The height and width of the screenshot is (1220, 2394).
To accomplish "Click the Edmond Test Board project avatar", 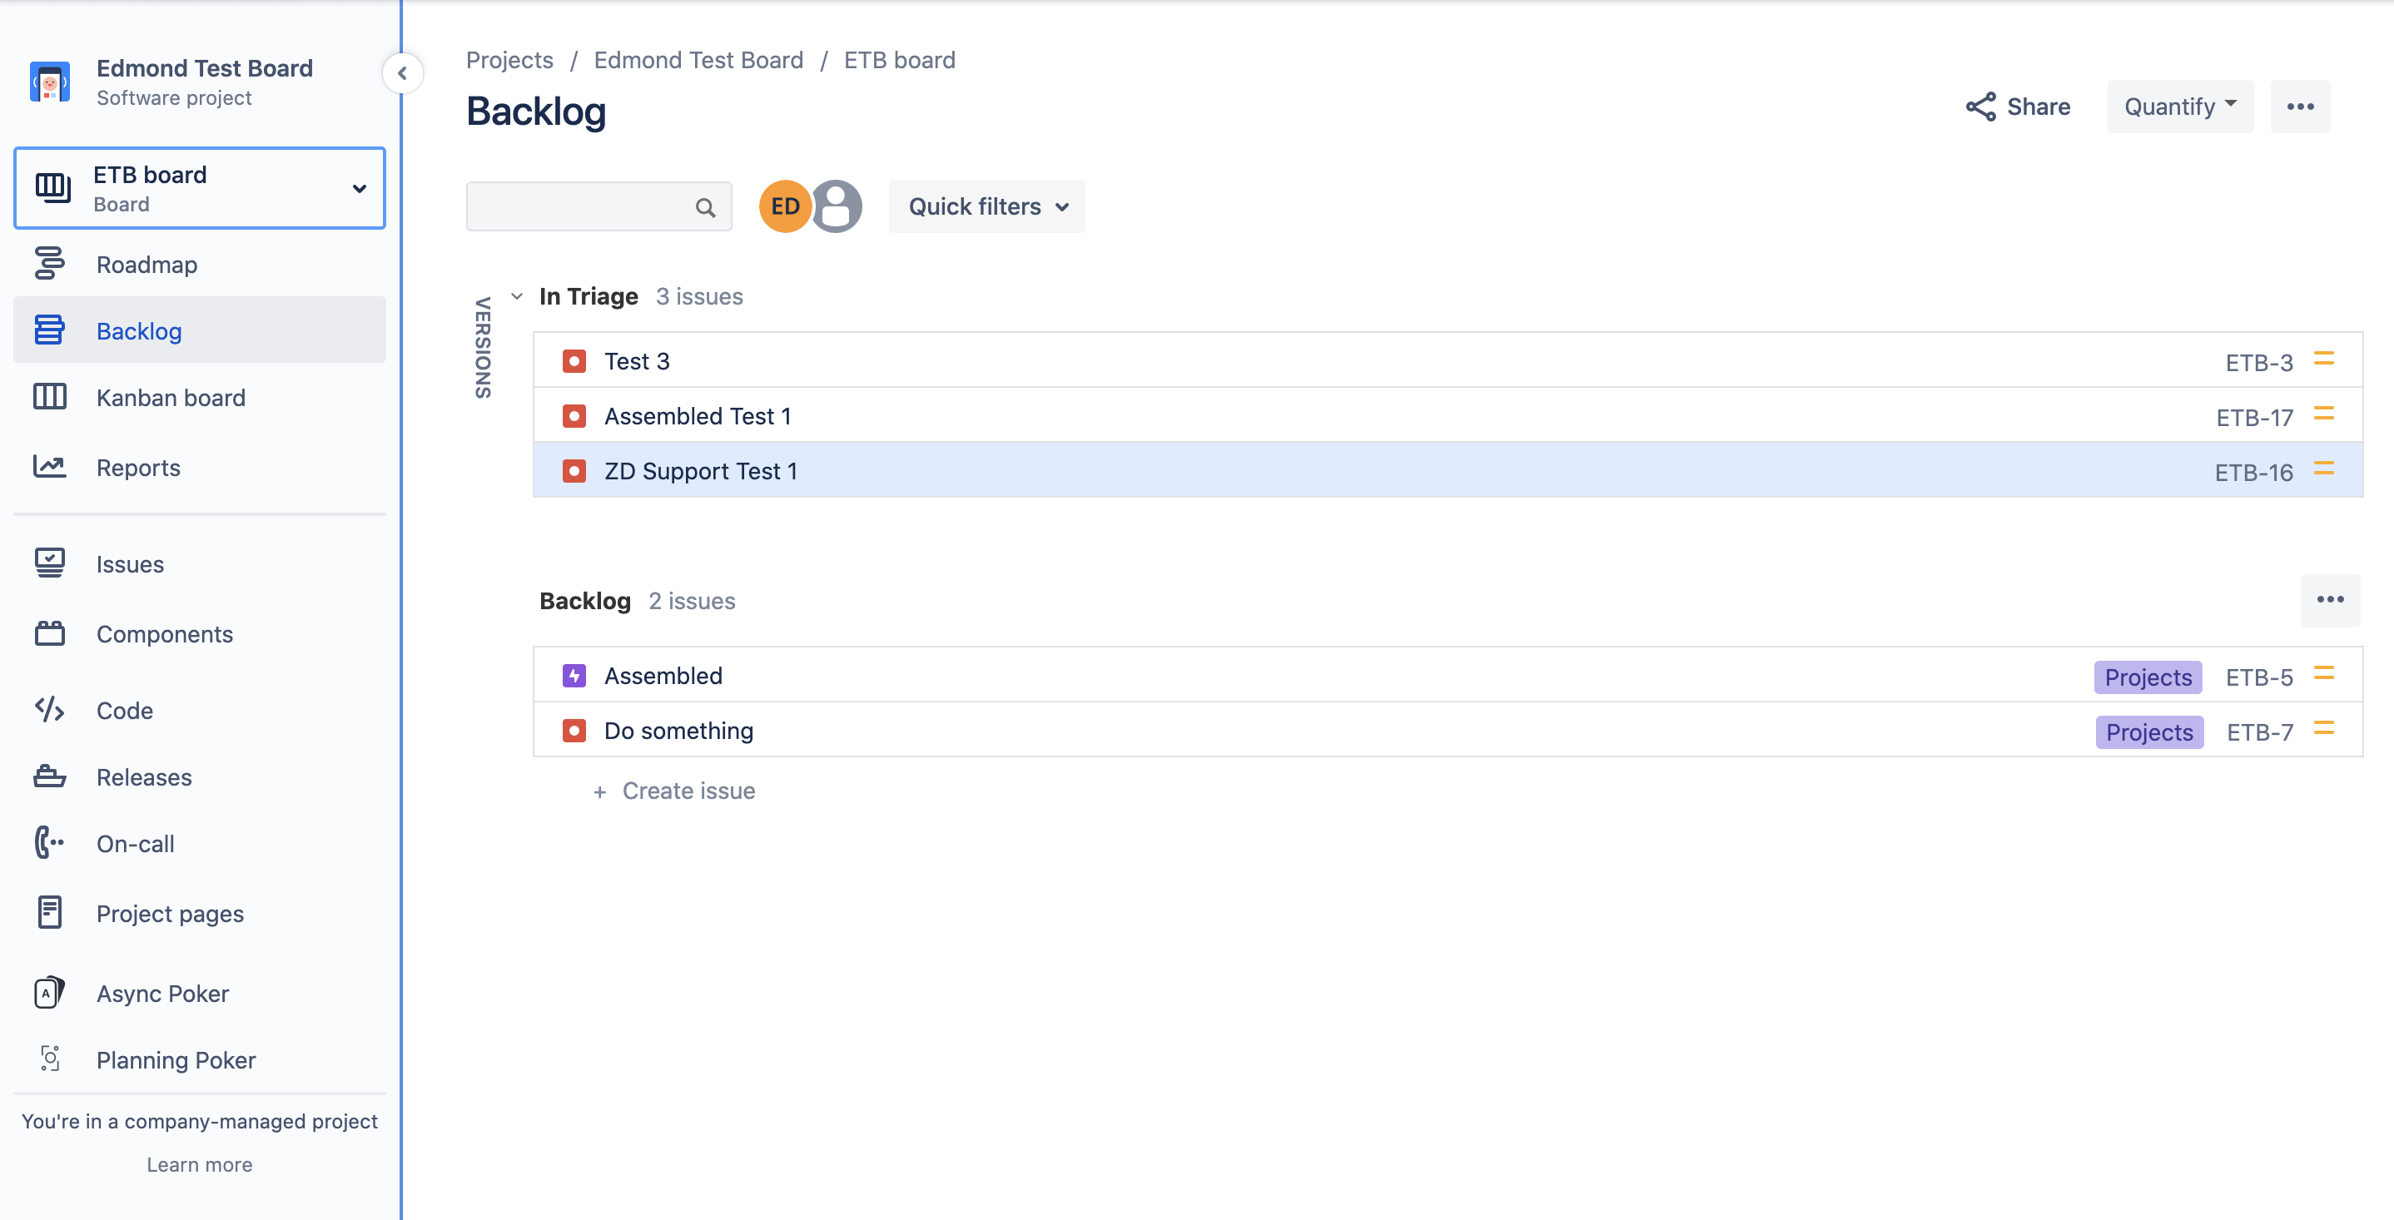I will (49, 82).
